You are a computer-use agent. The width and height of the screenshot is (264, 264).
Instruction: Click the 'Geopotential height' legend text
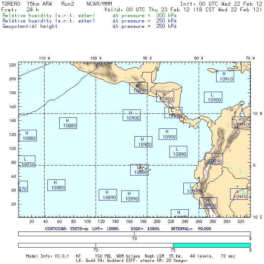30,26
